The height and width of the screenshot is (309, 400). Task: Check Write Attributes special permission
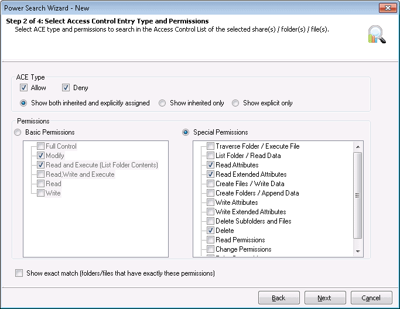[210, 202]
